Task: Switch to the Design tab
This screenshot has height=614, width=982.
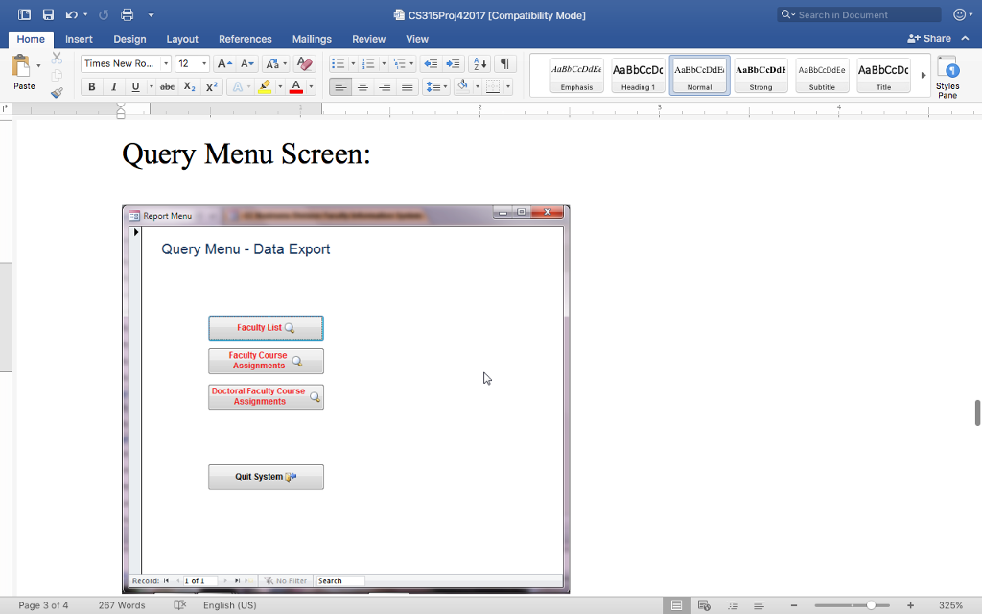Action: [129, 39]
